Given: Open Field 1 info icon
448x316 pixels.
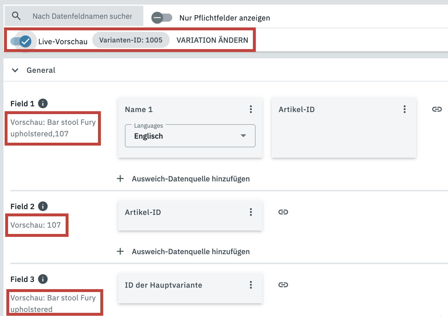Looking at the screenshot, I should (43, 103).
